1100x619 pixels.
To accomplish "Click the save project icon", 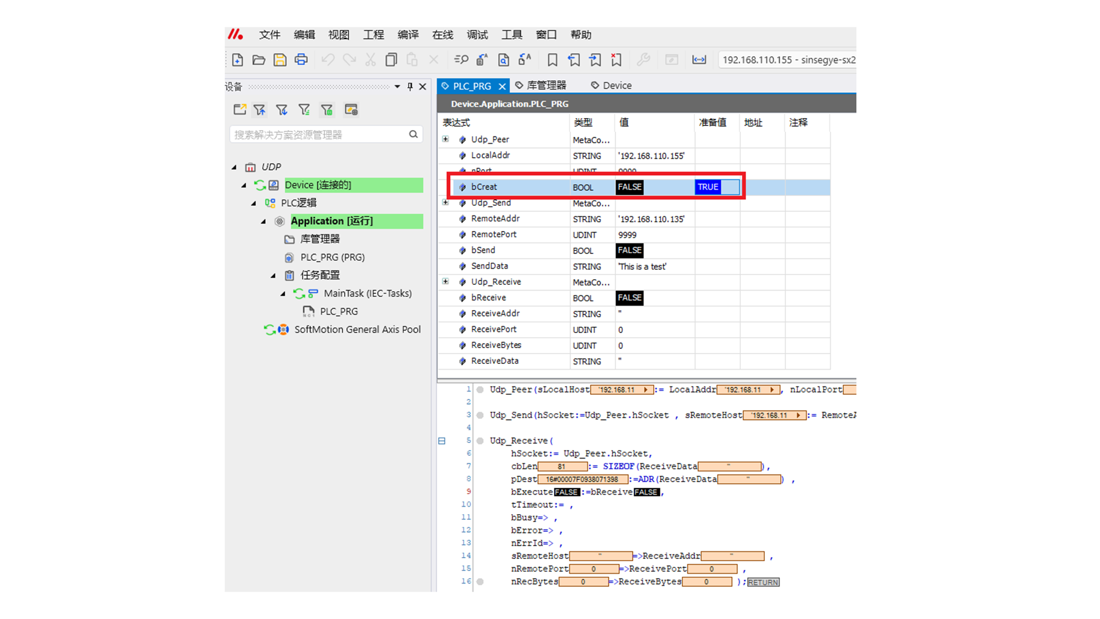I will tap(280, 60).
